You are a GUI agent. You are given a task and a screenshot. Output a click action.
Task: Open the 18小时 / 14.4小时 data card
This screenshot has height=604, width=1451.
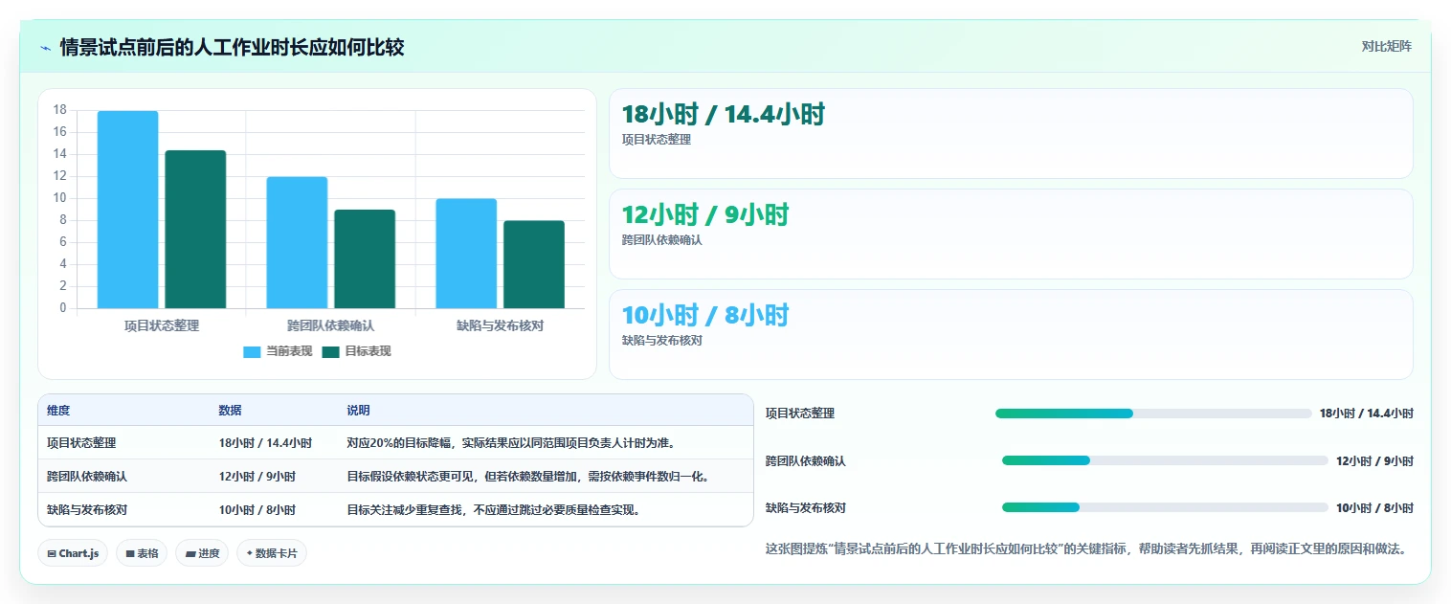(x=1011, y=133)
